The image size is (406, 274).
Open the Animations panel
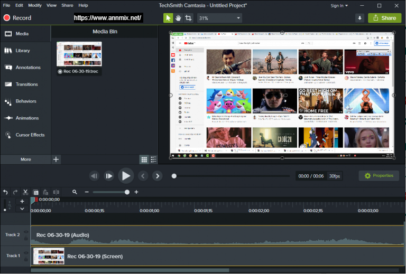25,118
